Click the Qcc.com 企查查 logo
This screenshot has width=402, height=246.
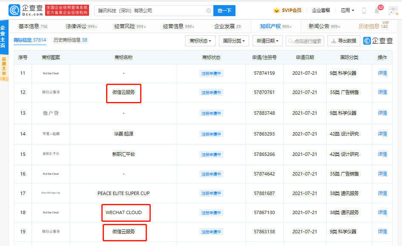pyautogui.click(x=26, y=10)
